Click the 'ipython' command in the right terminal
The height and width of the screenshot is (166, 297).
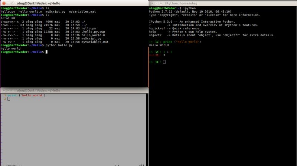click(x=189, y=8)
